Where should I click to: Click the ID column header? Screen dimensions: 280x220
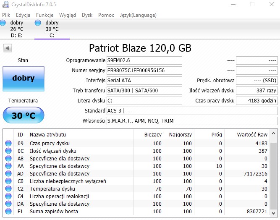[20, 134]
